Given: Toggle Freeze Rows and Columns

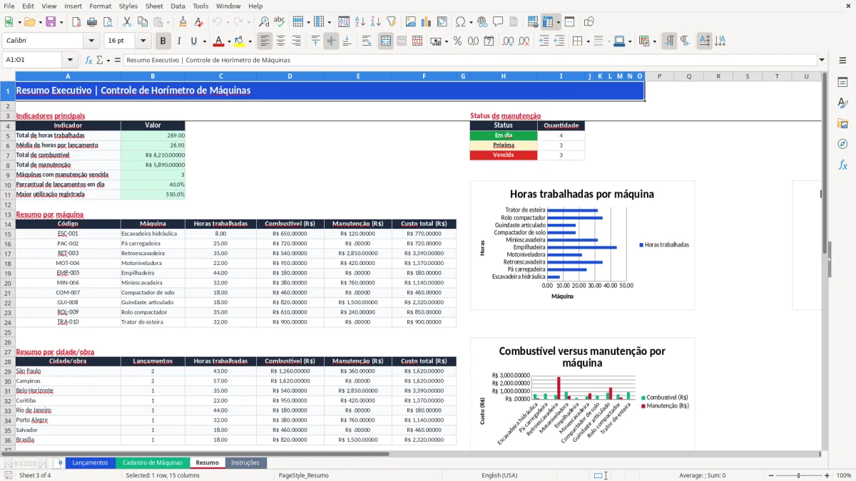Looking at the screenshot, I should click(548, 22).
